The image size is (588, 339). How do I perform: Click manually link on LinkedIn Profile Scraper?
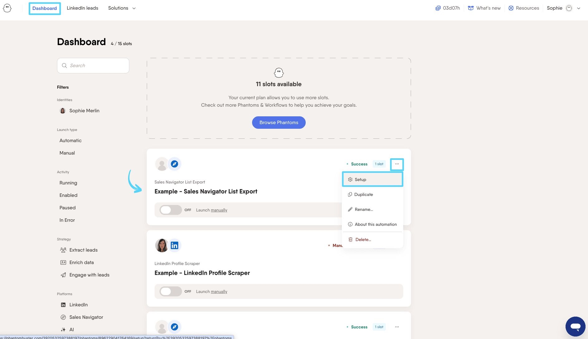219,292
